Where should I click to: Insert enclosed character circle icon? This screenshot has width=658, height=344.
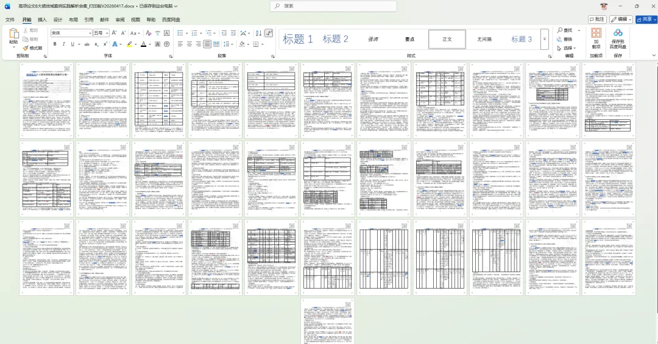[166, 44]
